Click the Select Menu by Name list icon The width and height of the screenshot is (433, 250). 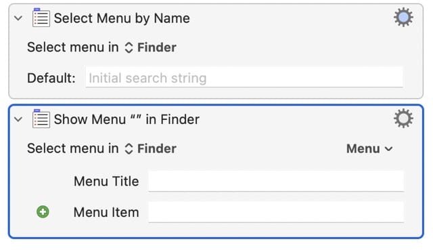[41, 18]
